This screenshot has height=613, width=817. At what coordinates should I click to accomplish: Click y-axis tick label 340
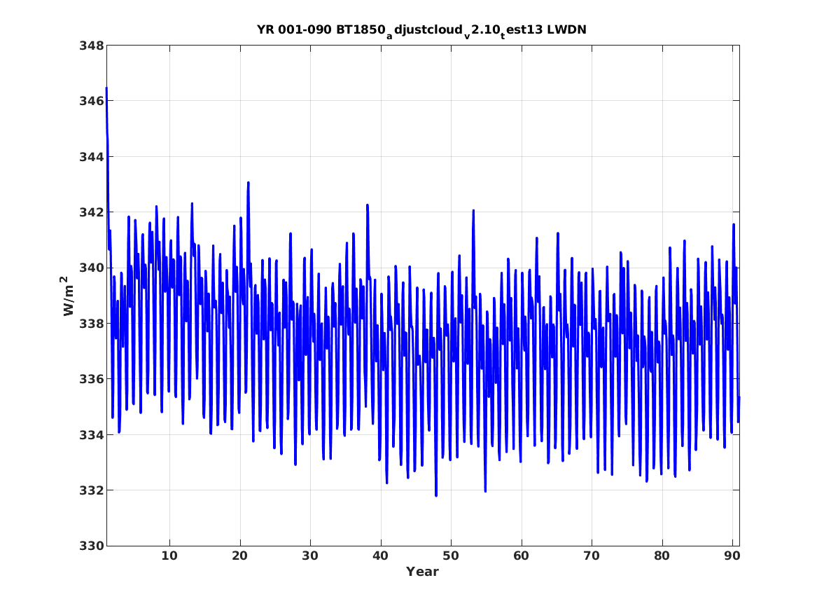pos(92,268)
